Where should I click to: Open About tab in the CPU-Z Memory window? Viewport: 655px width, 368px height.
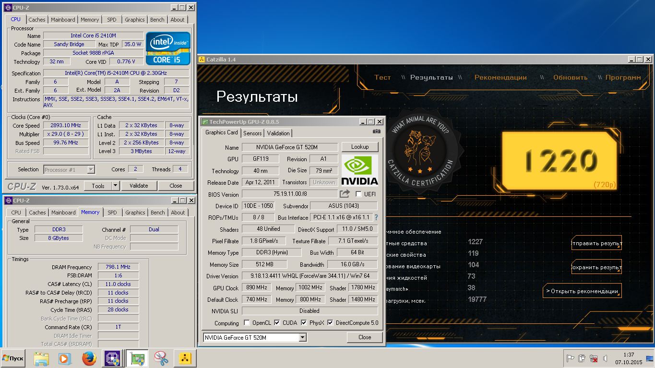pyautogui.click(x=178, y=213)
